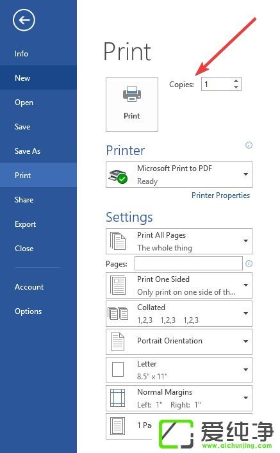Click the Copies number field

point(217,84)
